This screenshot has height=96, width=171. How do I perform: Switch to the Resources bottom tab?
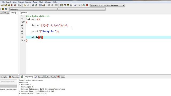coord(14,77)
